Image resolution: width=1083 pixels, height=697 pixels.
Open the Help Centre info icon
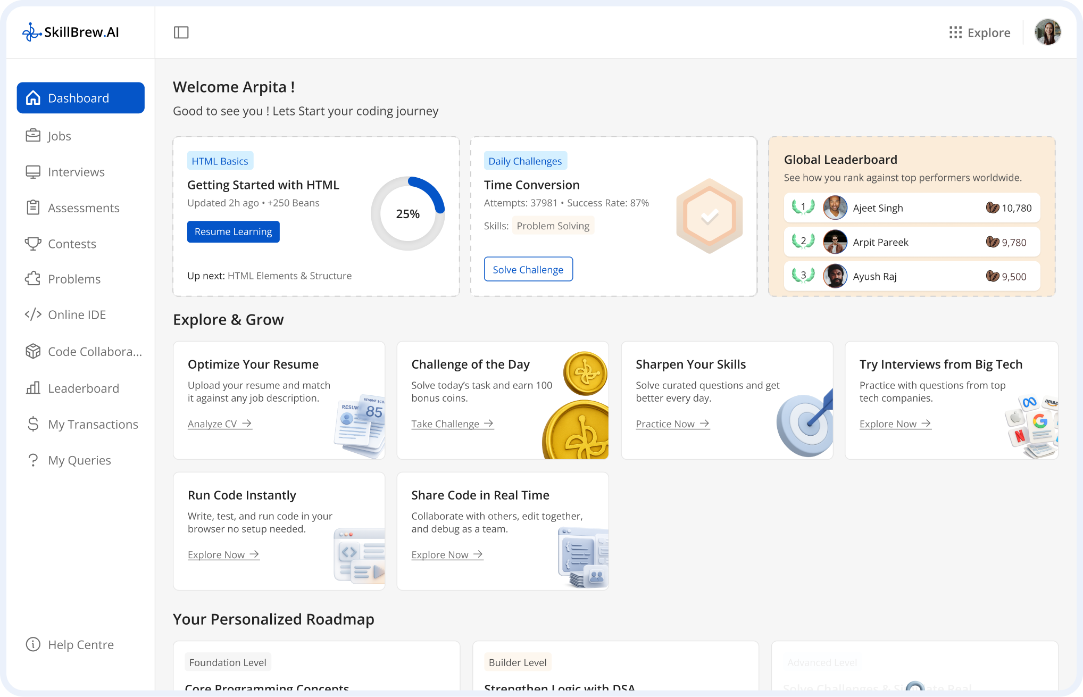(33, 644)
